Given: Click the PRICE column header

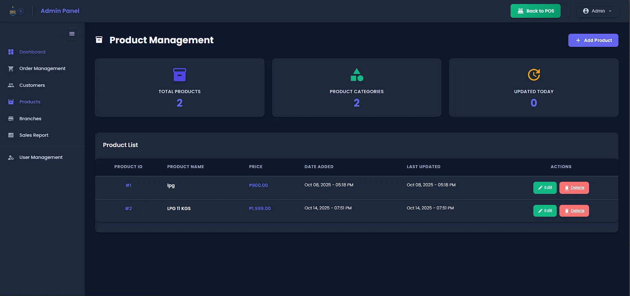Looking at the screenshot, I should coord(256,167).
